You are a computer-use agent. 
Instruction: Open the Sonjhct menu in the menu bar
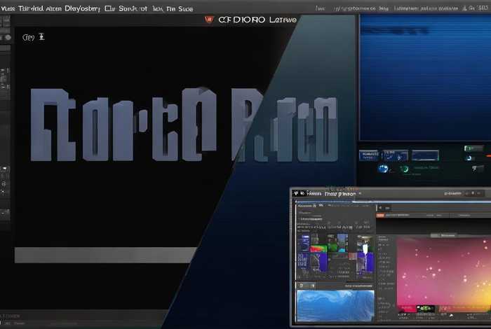(x=133, y=9)
